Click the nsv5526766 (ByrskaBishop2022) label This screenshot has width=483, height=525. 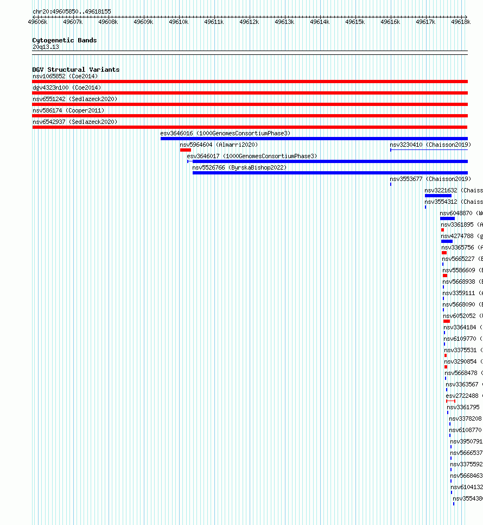[x=239, y=167]
